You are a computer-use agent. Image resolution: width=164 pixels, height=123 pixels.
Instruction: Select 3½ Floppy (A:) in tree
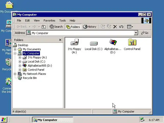pyautogui.click(x=37, y=57)
